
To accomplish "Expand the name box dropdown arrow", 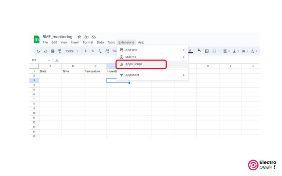I will pyautogui.click(x=49, y=60).
